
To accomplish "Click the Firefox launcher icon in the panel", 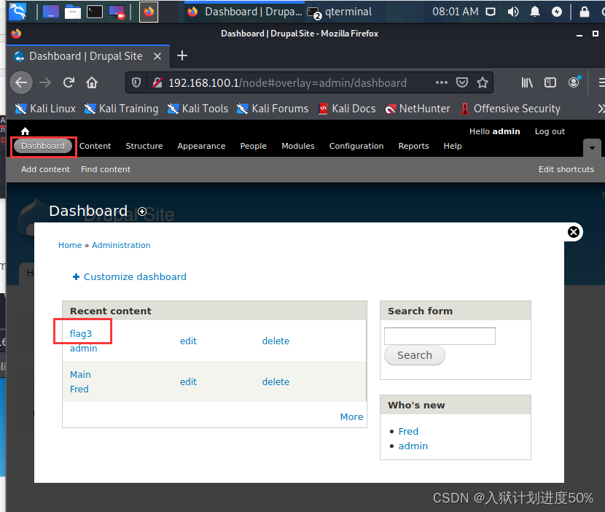I will (149, 12).
